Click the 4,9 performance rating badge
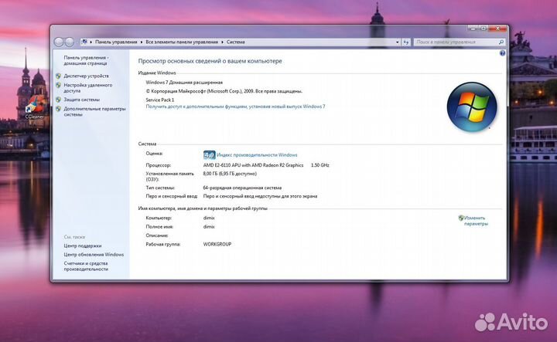Viewport: 557px width, 342px height. pyautogui.click(x=209, y=155)
